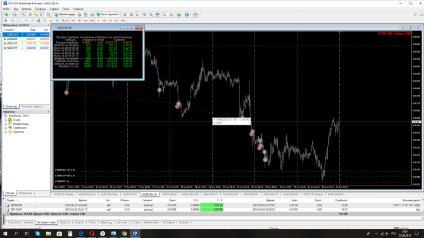
Task: Select the trendline drawing tool
Action: click(32, 20)
